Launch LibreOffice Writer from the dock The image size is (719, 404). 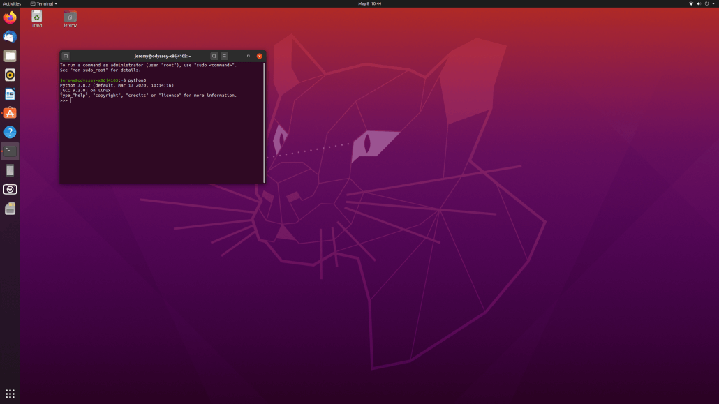[10, 93]
